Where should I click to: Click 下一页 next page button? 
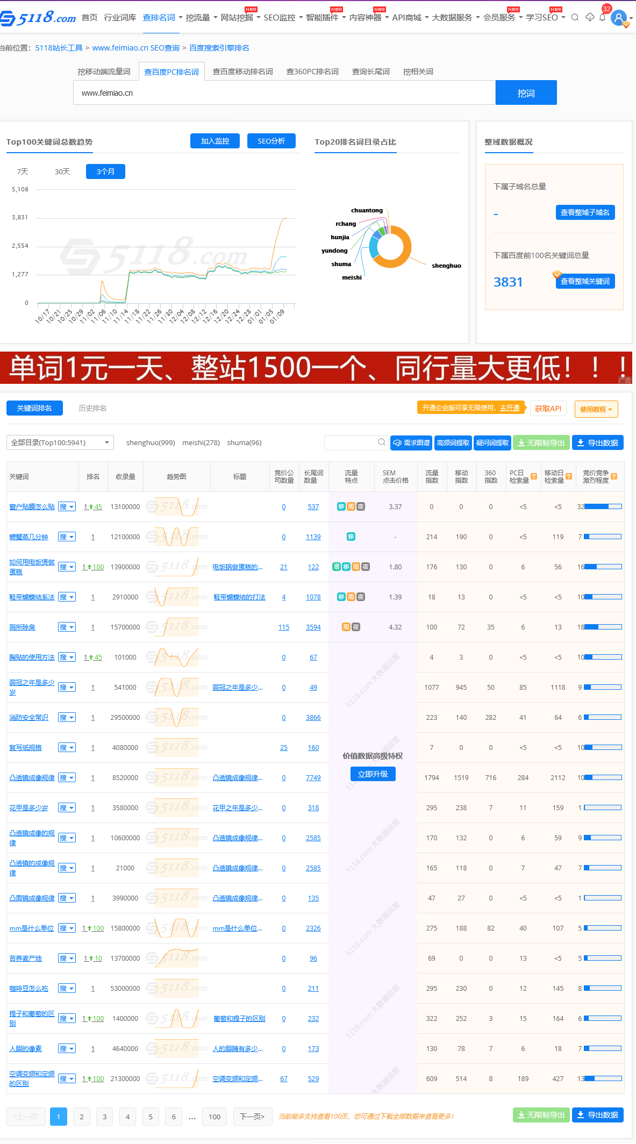click(253, 1117)
